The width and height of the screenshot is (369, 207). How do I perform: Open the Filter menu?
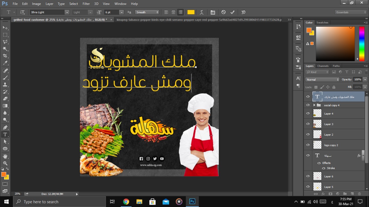click(86, 4)
